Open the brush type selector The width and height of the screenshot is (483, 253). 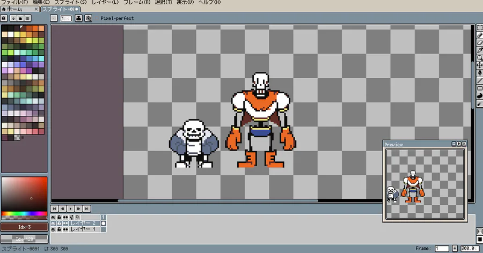click(x=54, y=18)
